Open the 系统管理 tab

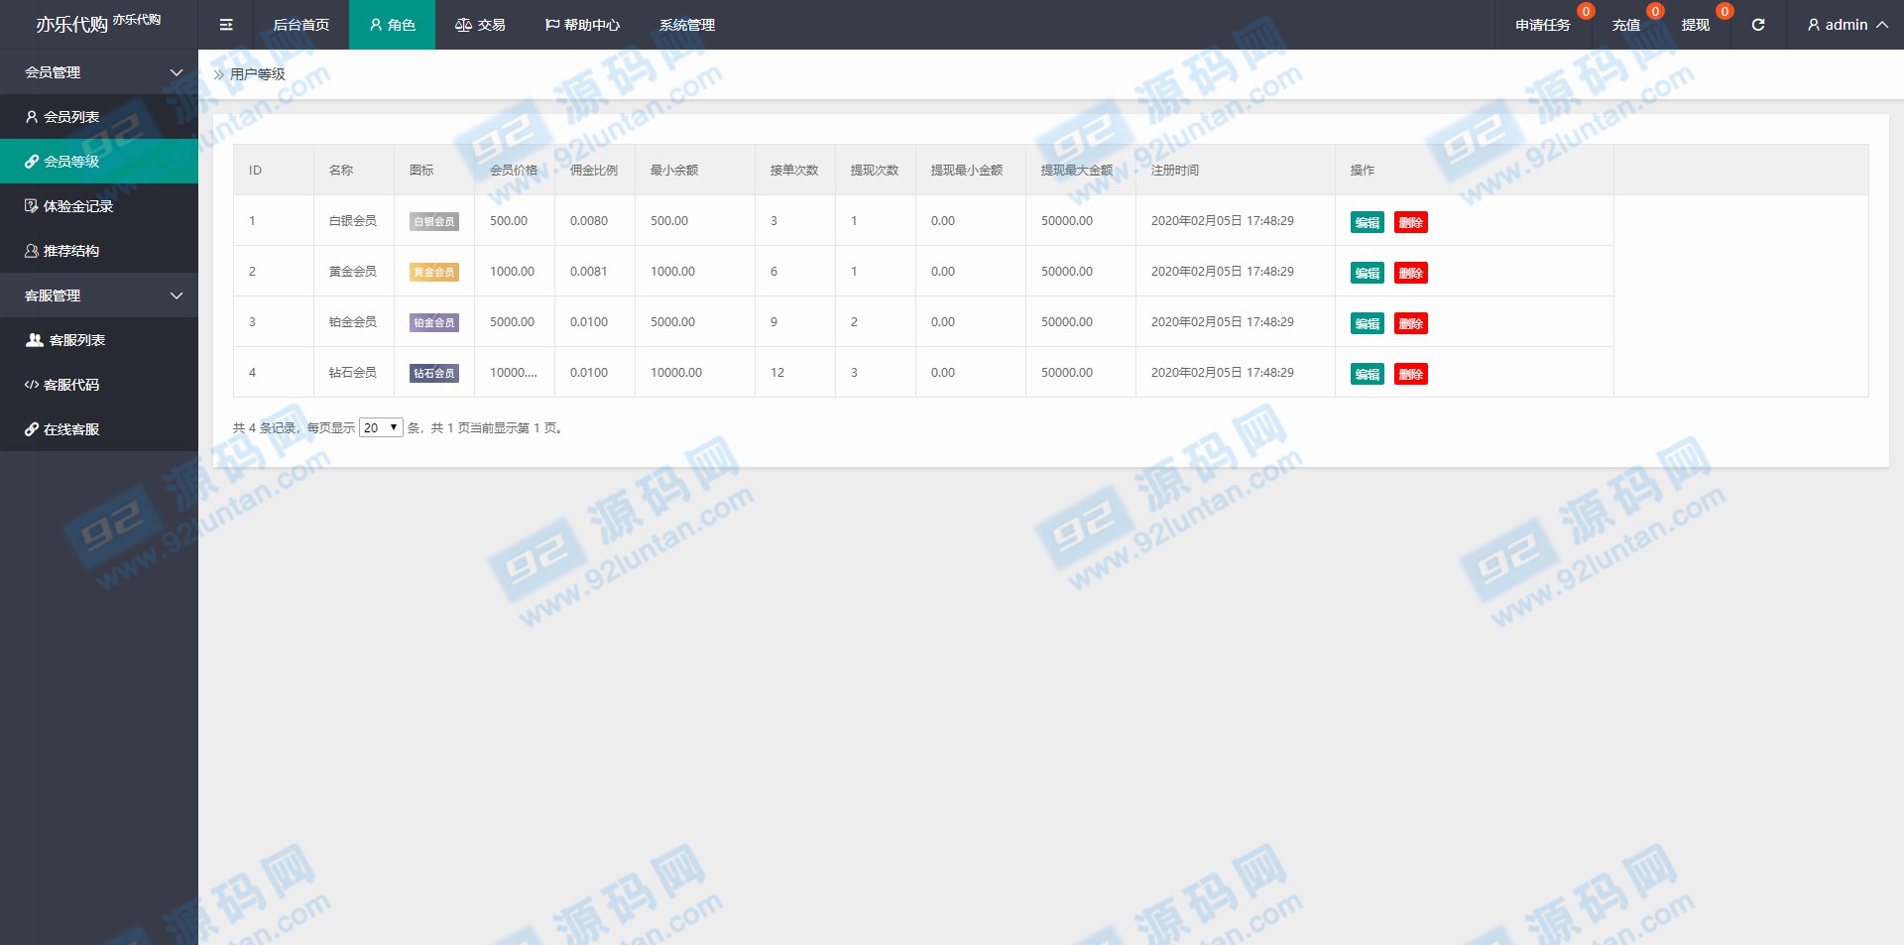687,25
